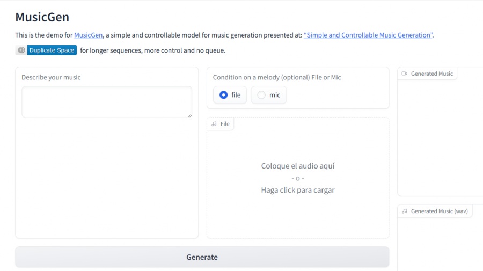Click "Coloque el audio aquí" upload area
The height and width of the screenshot is (271, 483).
coord(297,166)
